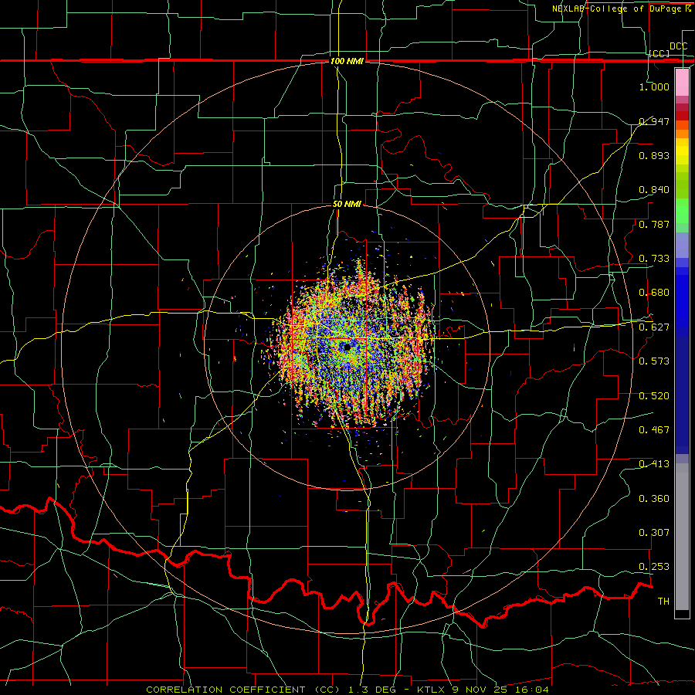Click the 0.573 scale value
This screenshot has height=695, width=695.
tap(654, 361)
